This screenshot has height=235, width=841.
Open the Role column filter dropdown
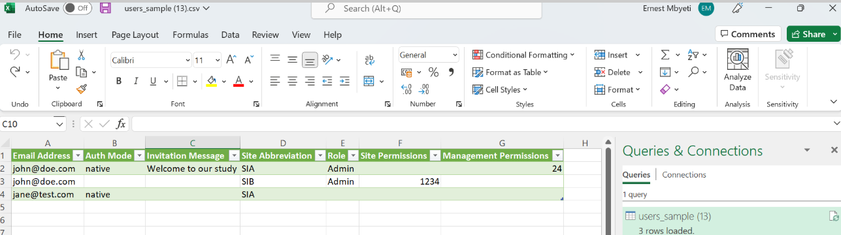(x=353, y=156)
